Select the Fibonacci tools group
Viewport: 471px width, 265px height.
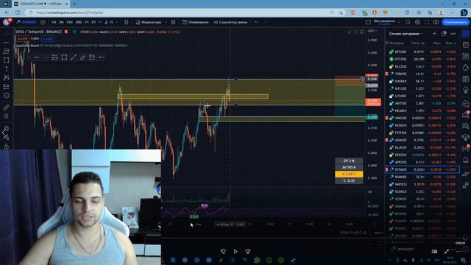pyautogui.click(x=7, y=52)
